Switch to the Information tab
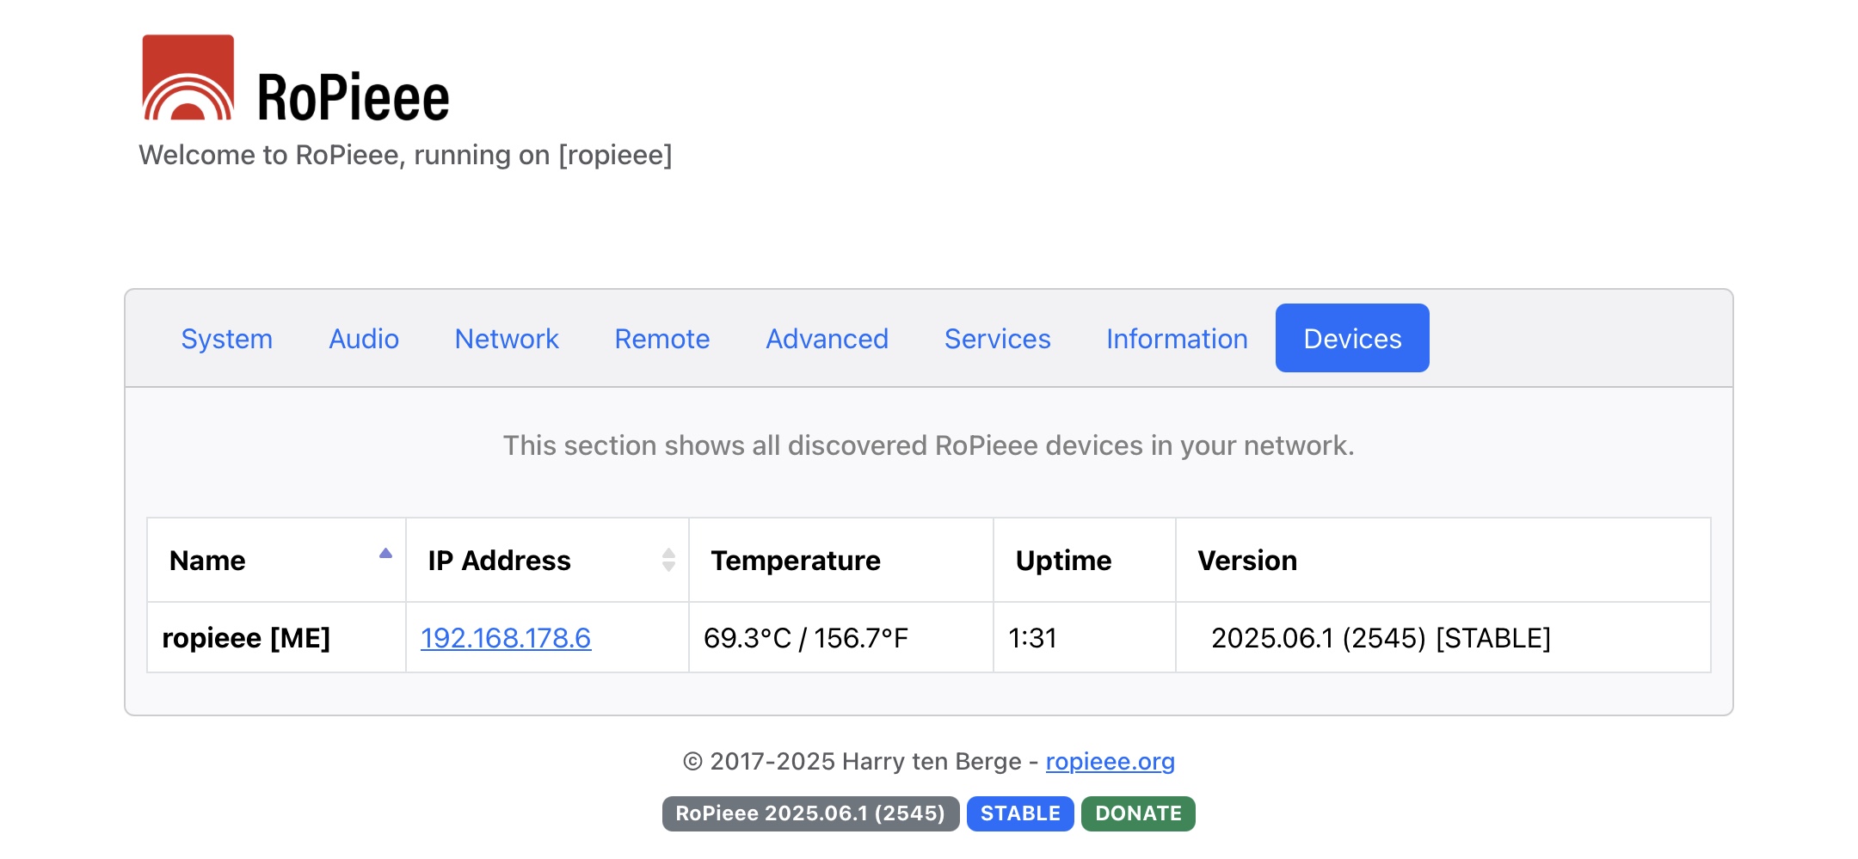 (x=1177, y=339)
